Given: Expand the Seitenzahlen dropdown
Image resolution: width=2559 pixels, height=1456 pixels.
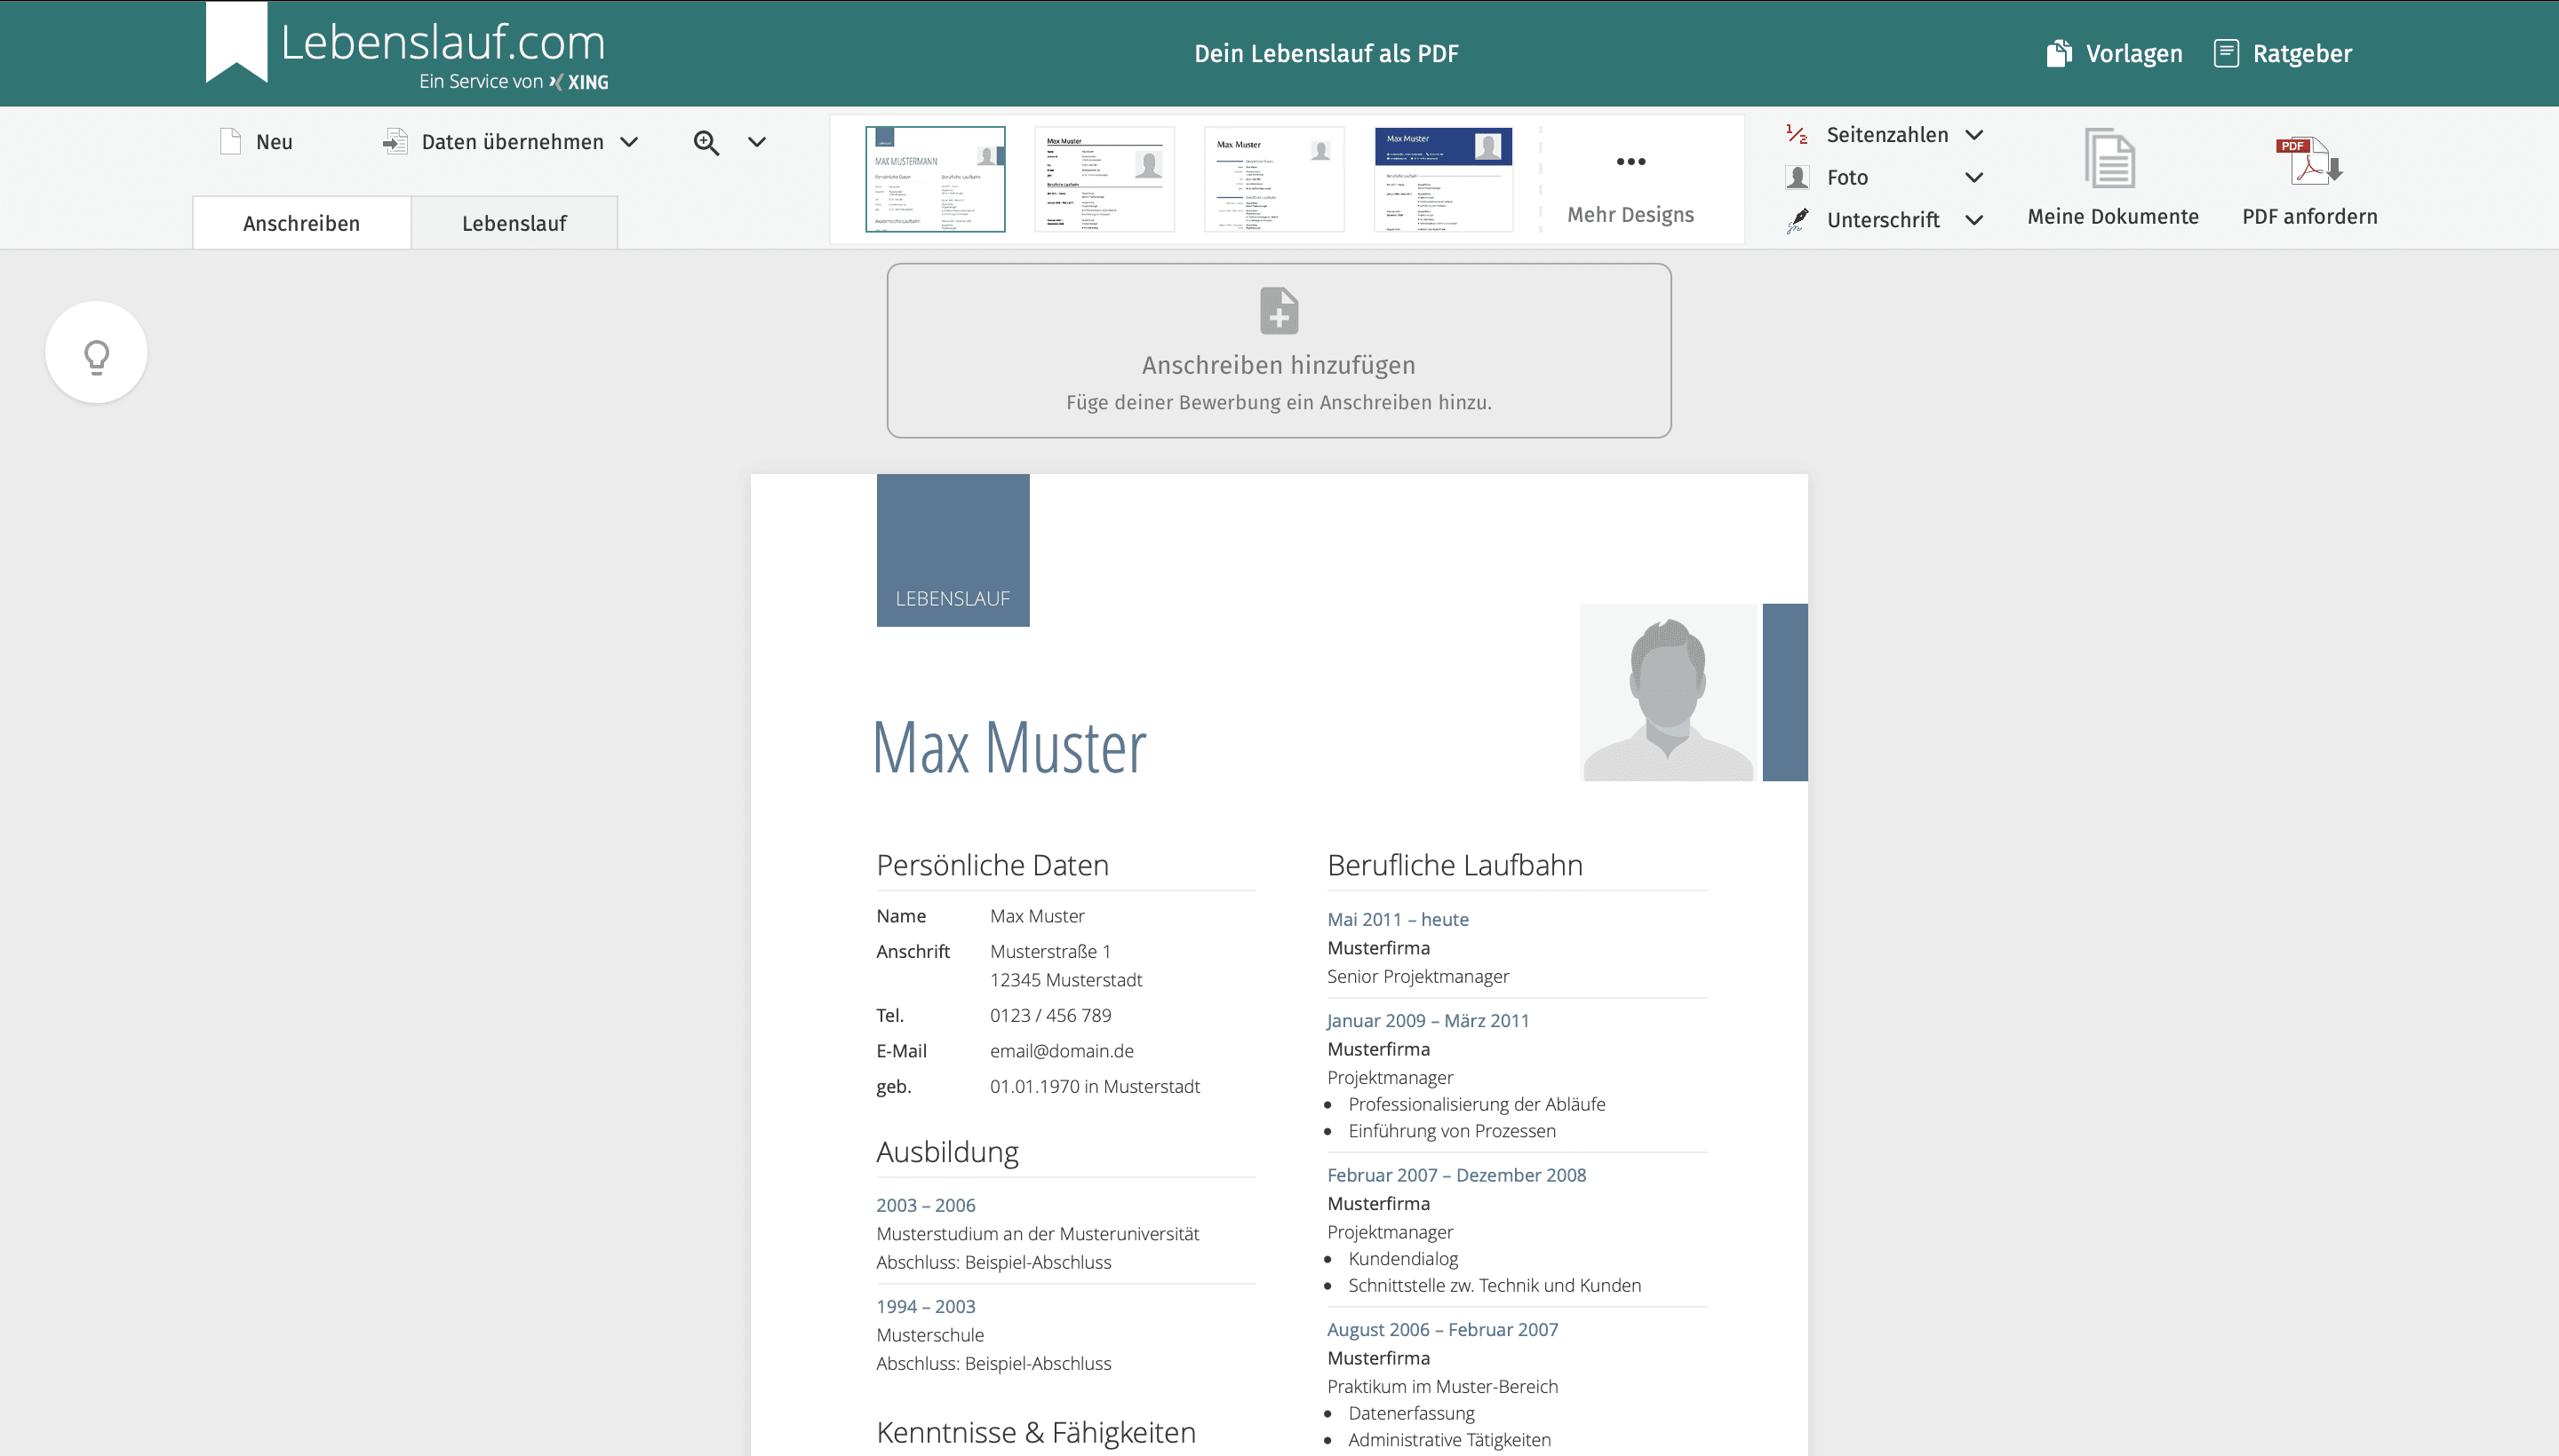Looking at the screenshot, I should click(1973, 135).
